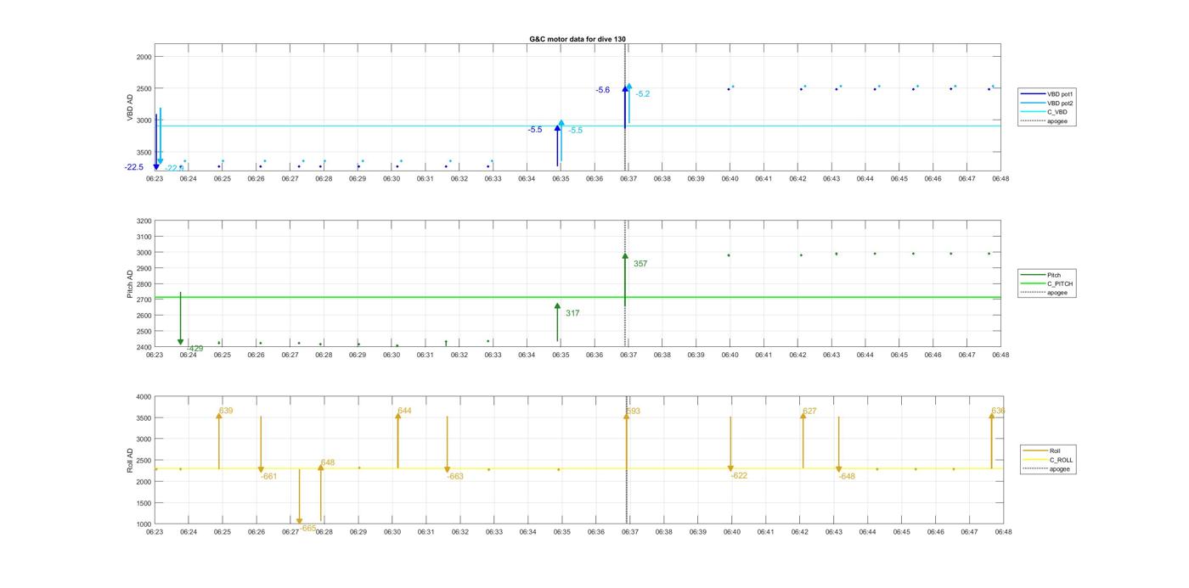This screenshot has height=588, width=1189.
Task: Click the dark blue "-5.5" data label
Action: click(535, 130)
